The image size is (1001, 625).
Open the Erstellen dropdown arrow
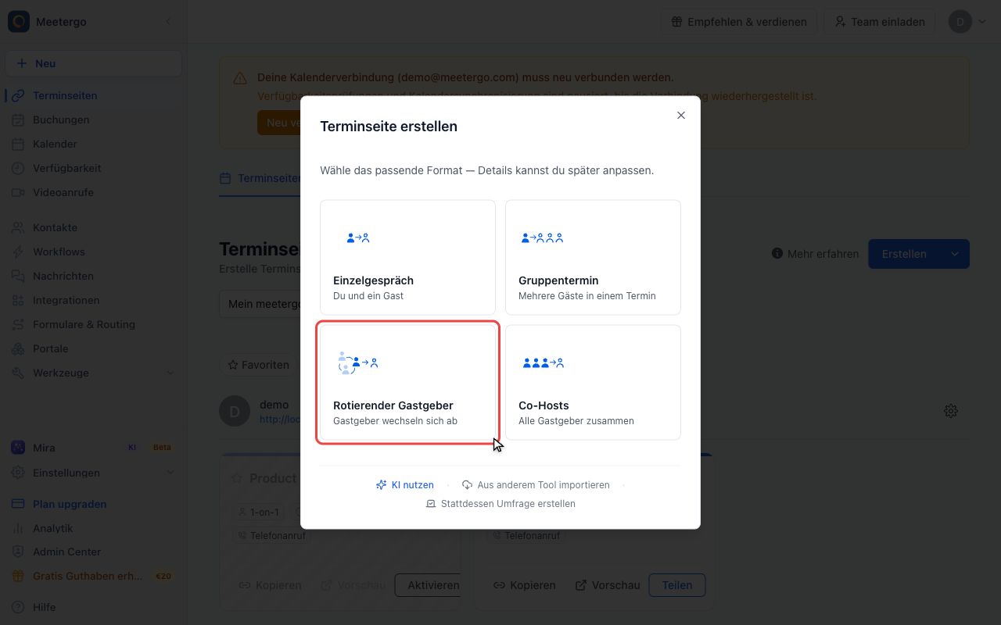(x=955, y=254)
